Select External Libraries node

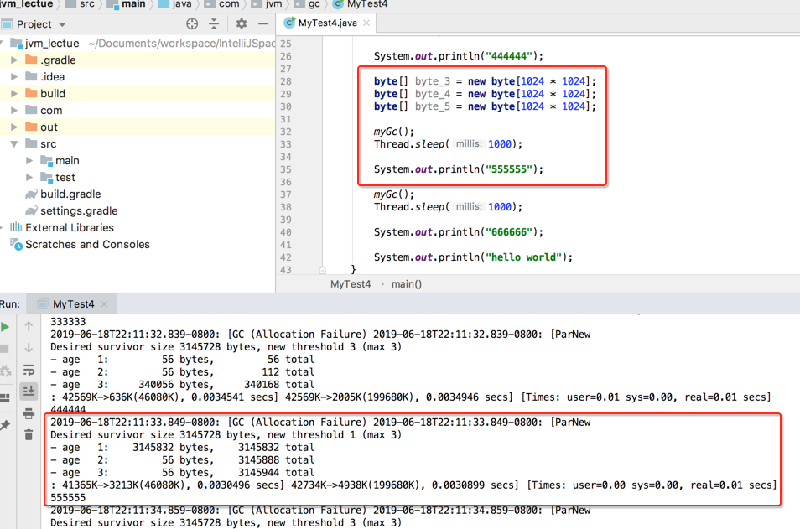point(70,227)
